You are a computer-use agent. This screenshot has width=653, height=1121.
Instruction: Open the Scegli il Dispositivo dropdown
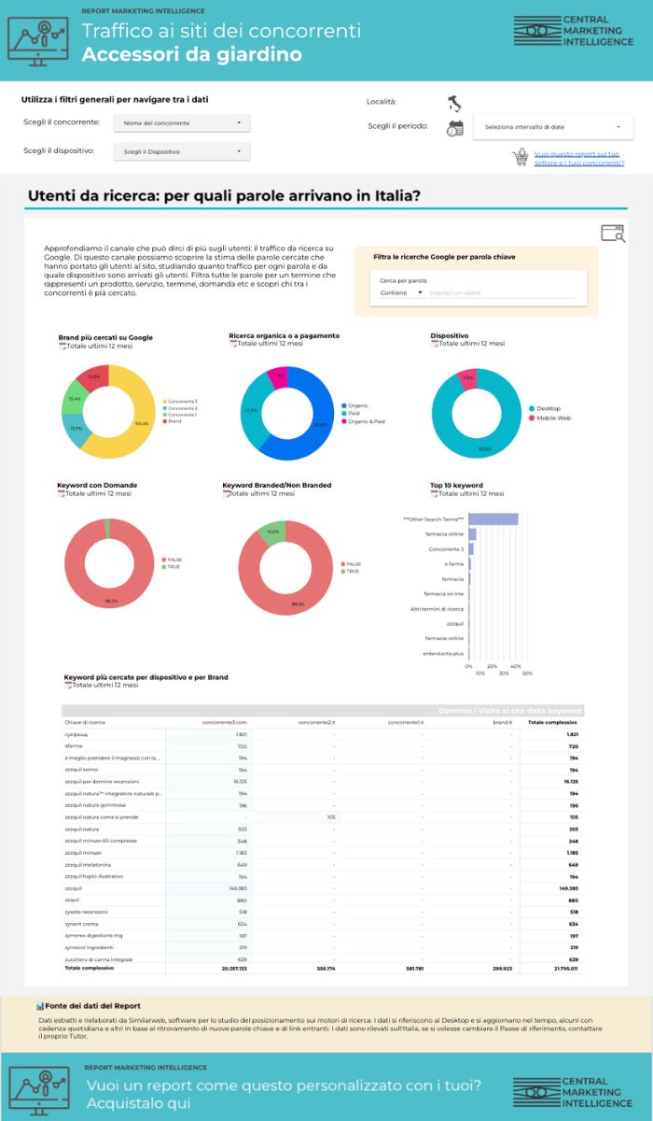coord(182,151)
